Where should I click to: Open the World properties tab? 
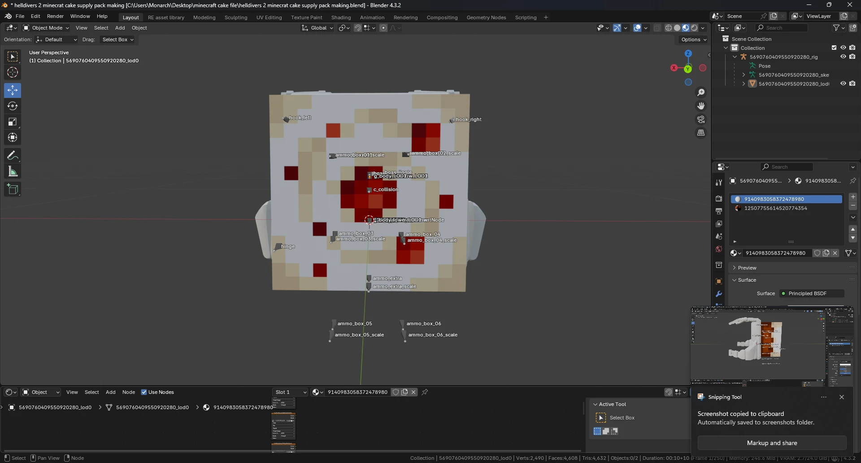tap(719, 249)
